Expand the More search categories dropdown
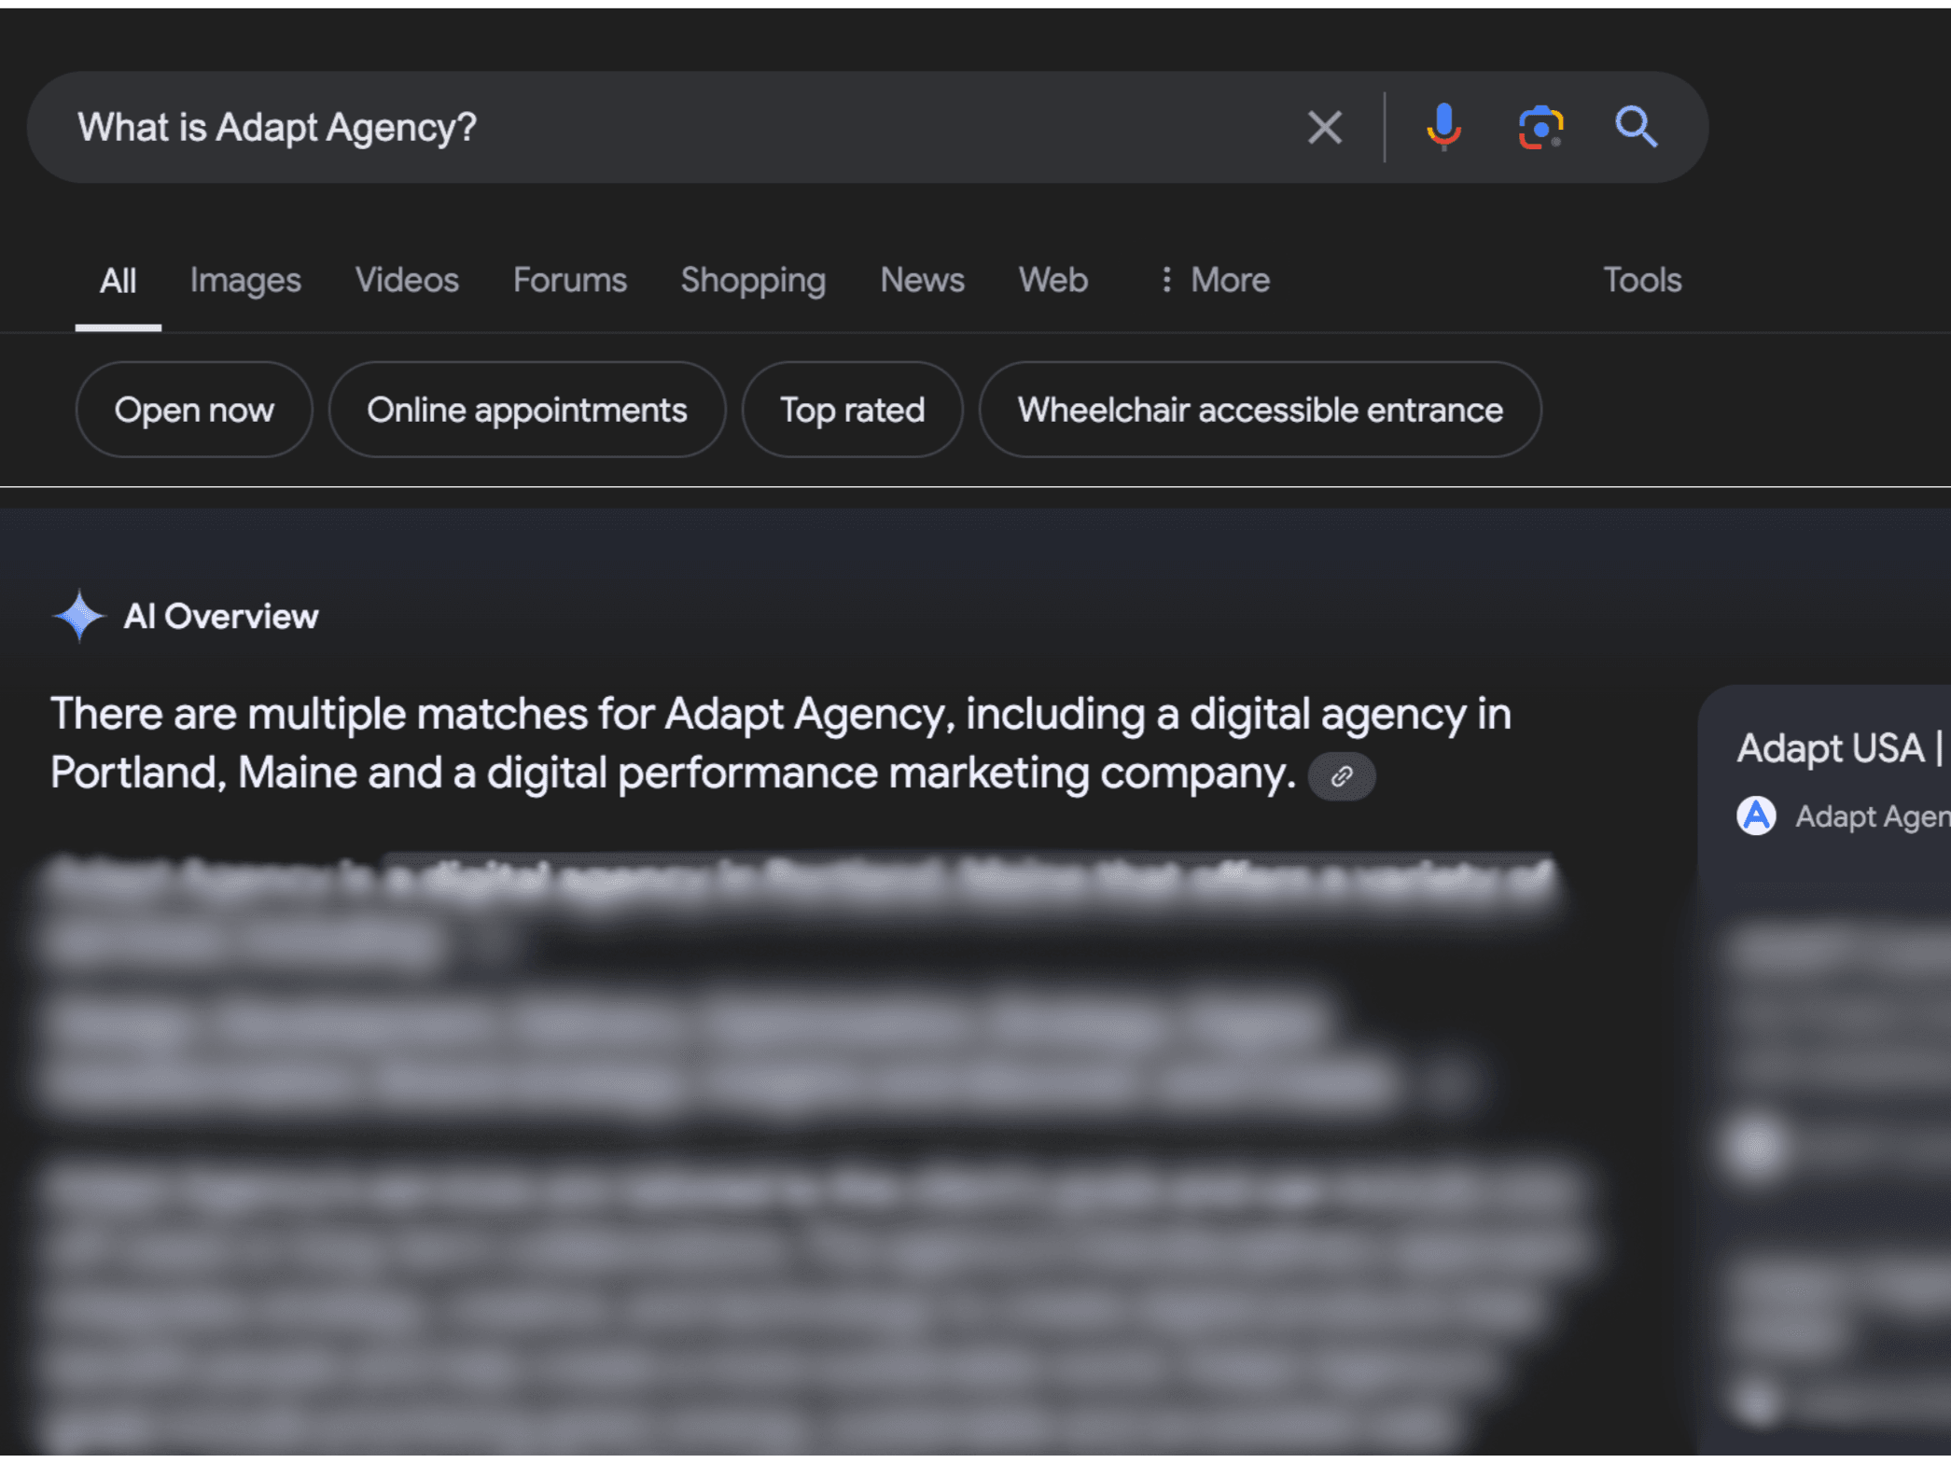 [1215, 280]
